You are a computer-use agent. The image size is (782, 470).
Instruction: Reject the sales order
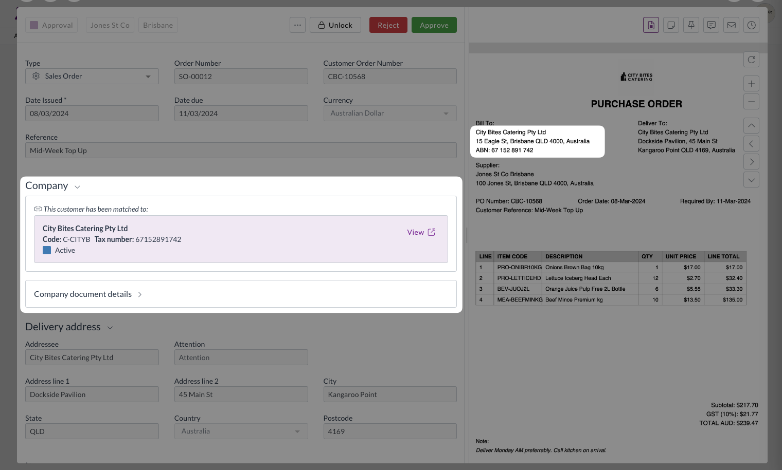pos(388,25)
